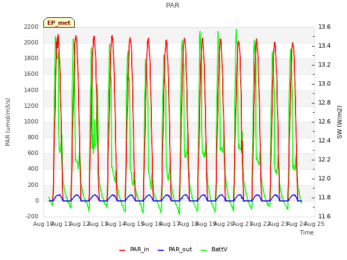Click the green BattV legend color marker
The height and width of the screenshot is (260, 347).
click(204, 250)
